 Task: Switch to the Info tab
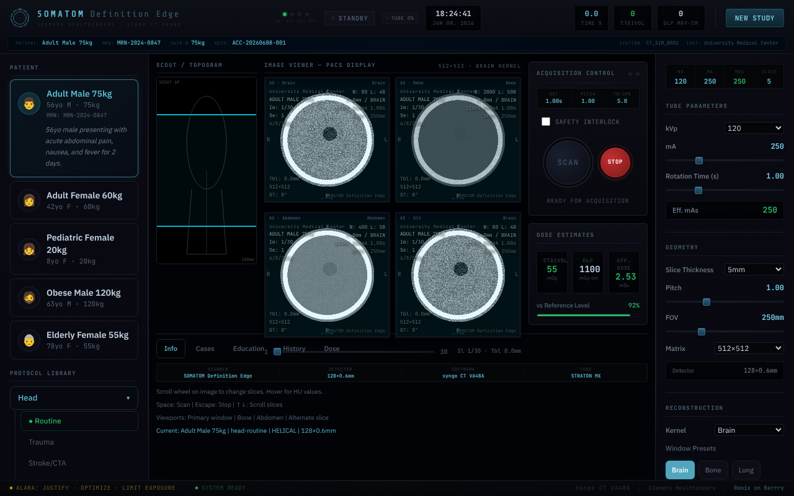click(171, 348)
